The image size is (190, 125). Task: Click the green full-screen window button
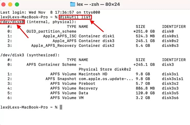point(17,5)
